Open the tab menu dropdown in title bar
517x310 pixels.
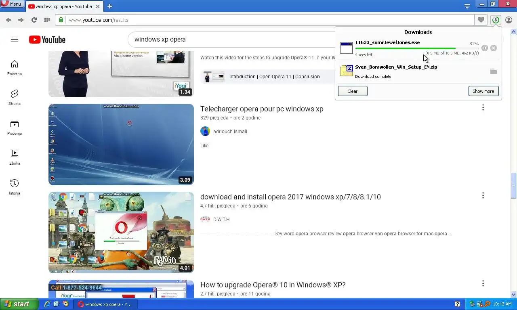pos(467,6)
